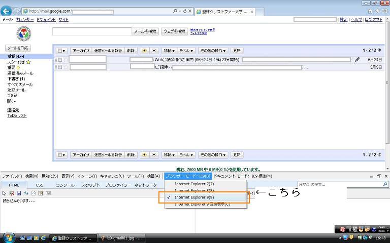Open the favorites star icon
Screen dimensions: 390x243
378,11
